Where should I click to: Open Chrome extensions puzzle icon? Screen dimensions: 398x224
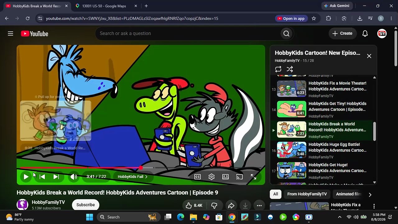click(328, 18)
